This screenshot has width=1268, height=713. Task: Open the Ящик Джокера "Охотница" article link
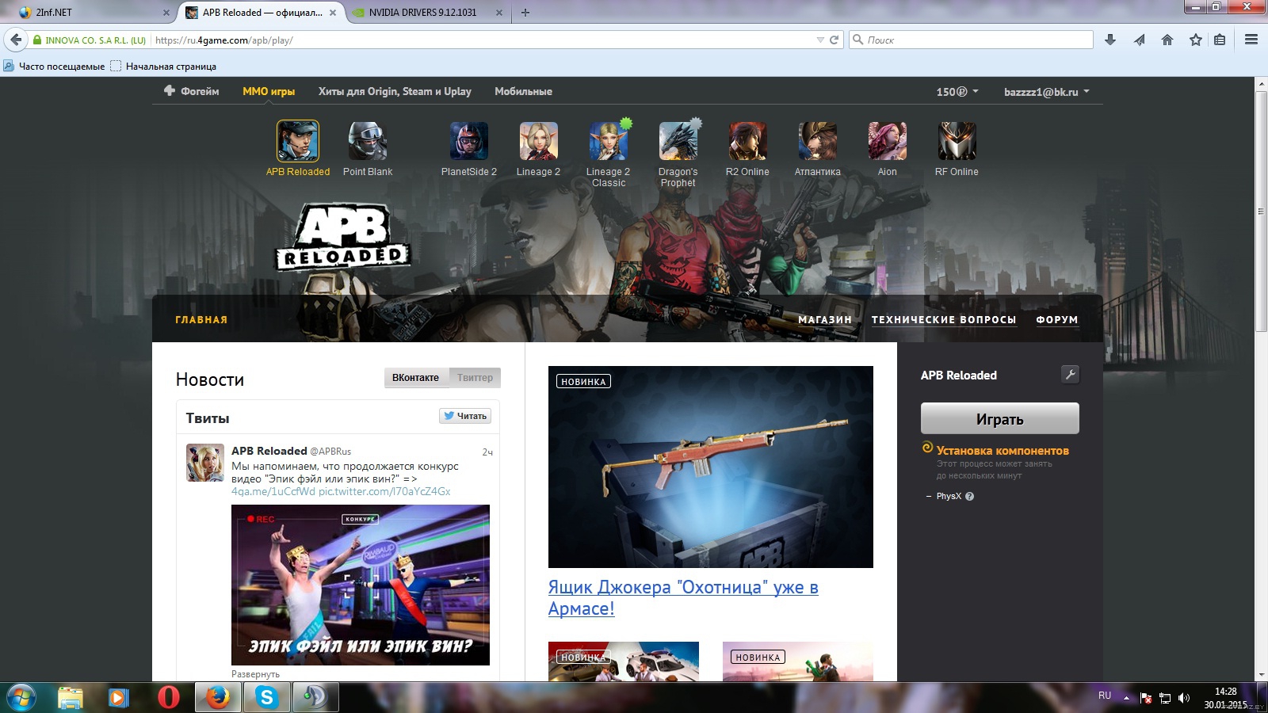pos(683,598)
